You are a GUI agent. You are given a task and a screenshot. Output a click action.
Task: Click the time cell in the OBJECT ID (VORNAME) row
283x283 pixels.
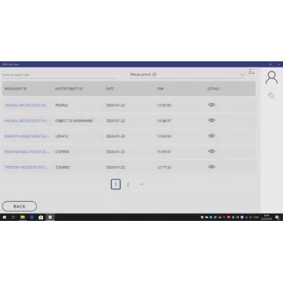[164, 121]
